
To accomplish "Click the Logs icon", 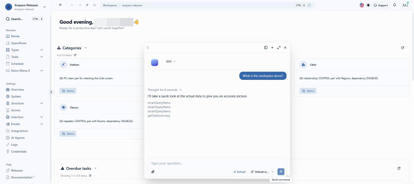I will (x=8, y=144).
